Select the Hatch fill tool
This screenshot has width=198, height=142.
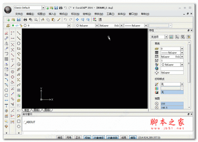[x=19, y=90]
